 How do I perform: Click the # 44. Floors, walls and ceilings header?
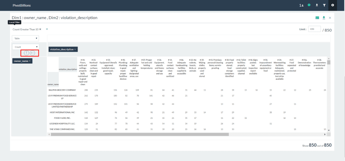point(83,72)
